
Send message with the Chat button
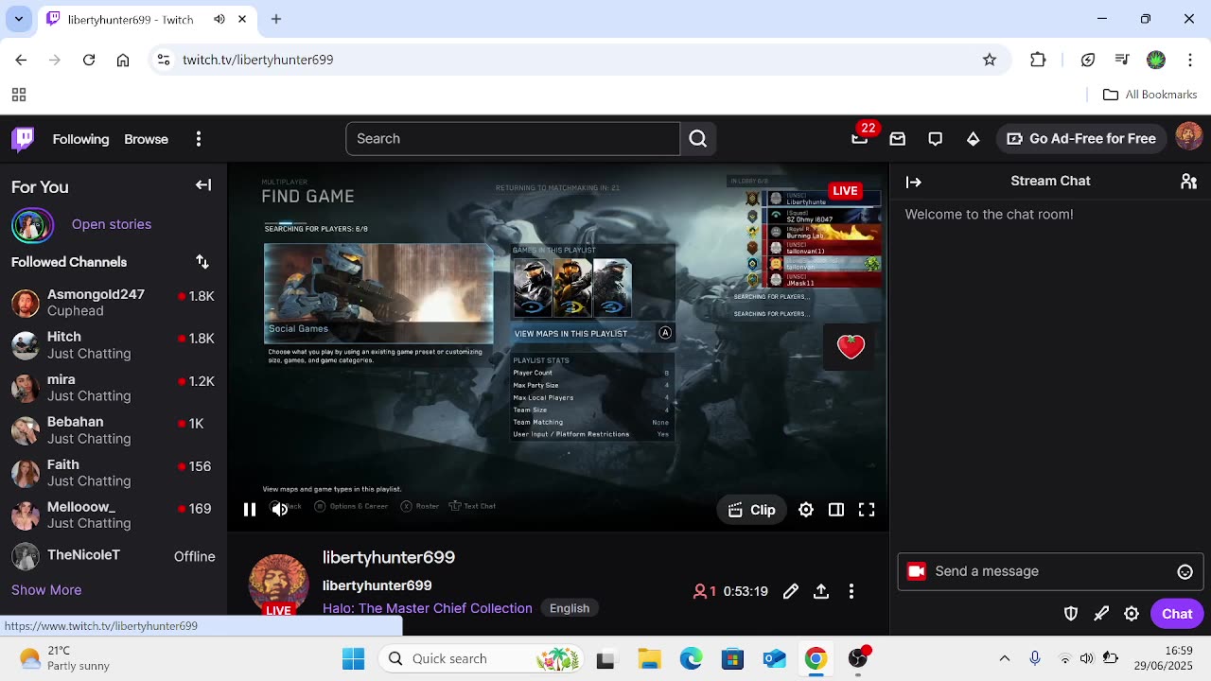coord(1177,614)
